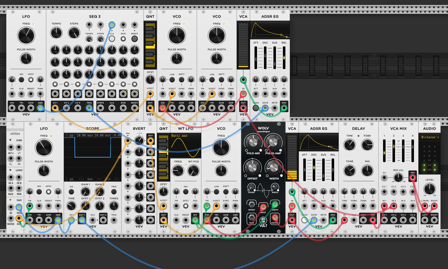Toggle SOFT button on lower-row VCO

[226, 192]
